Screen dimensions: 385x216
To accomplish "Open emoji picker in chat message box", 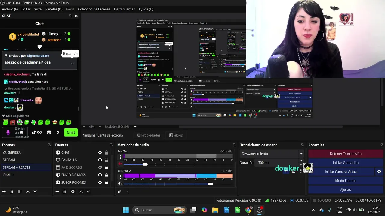I will coord(22,132).
